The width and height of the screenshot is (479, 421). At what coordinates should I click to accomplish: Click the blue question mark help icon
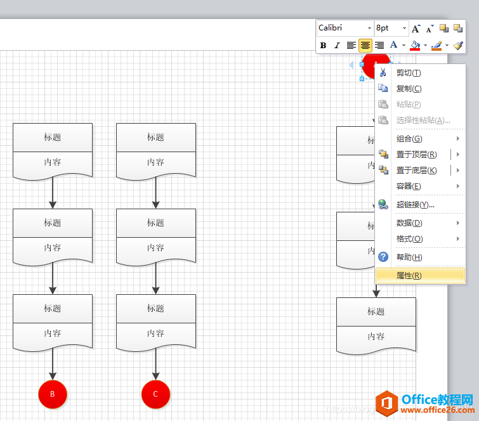[x=383, y=257]
